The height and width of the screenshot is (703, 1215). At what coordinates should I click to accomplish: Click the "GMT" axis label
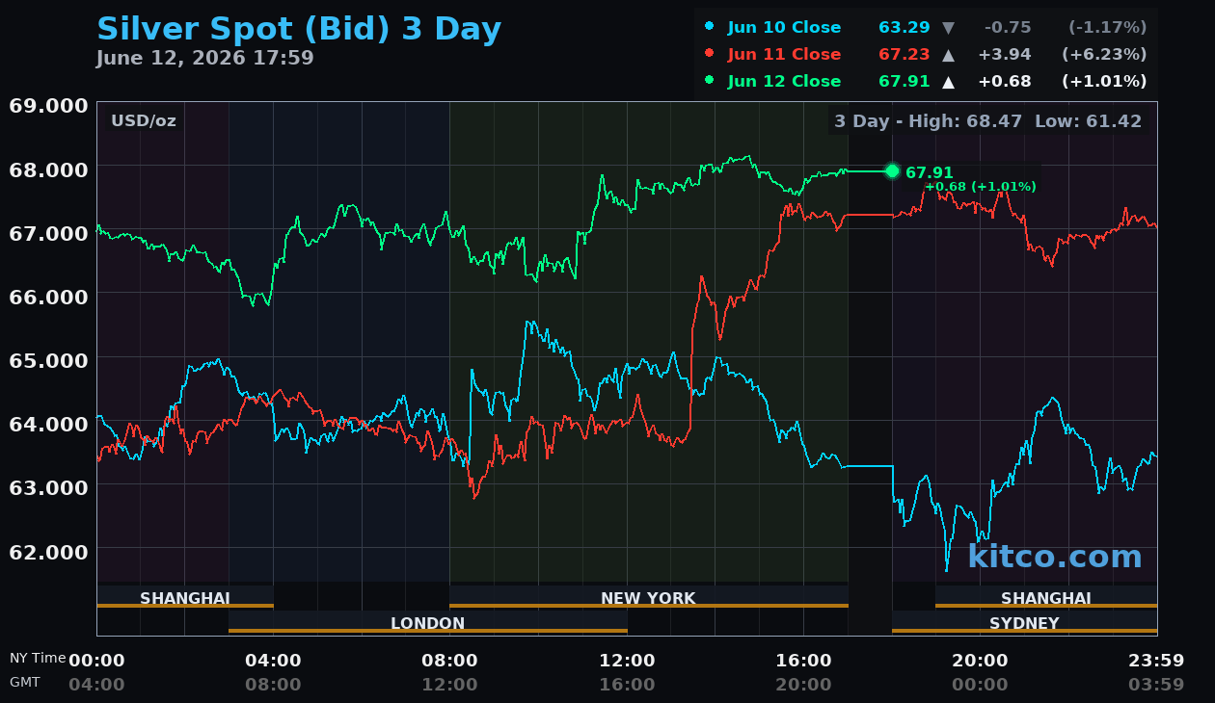coord(25,682)
